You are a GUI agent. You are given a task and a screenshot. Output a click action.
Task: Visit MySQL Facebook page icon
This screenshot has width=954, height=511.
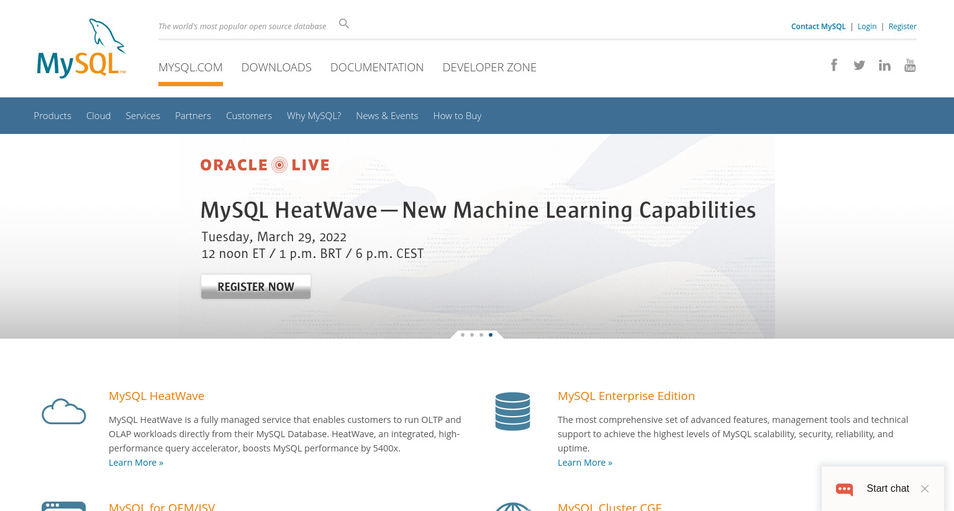coord(834,64)
